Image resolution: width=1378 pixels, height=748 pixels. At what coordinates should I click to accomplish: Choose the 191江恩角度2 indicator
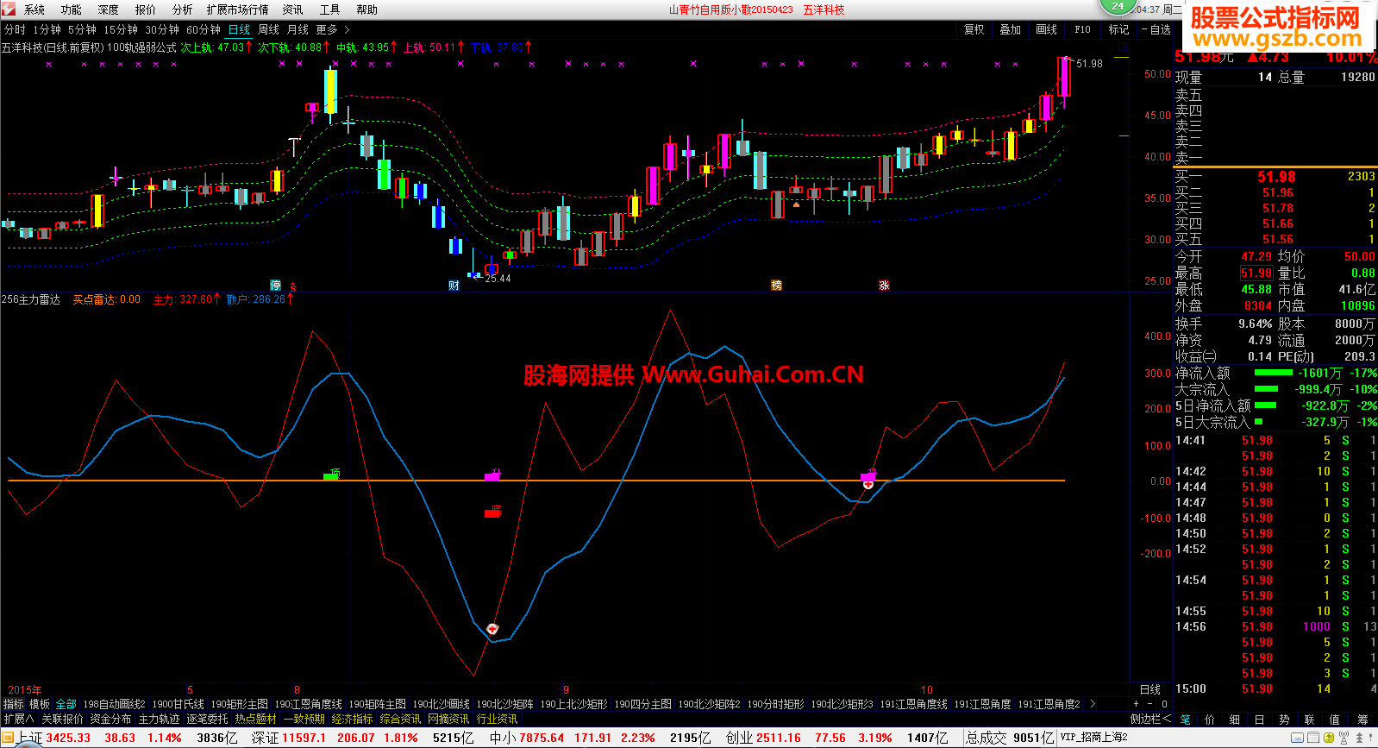[x=1049, y=704]
